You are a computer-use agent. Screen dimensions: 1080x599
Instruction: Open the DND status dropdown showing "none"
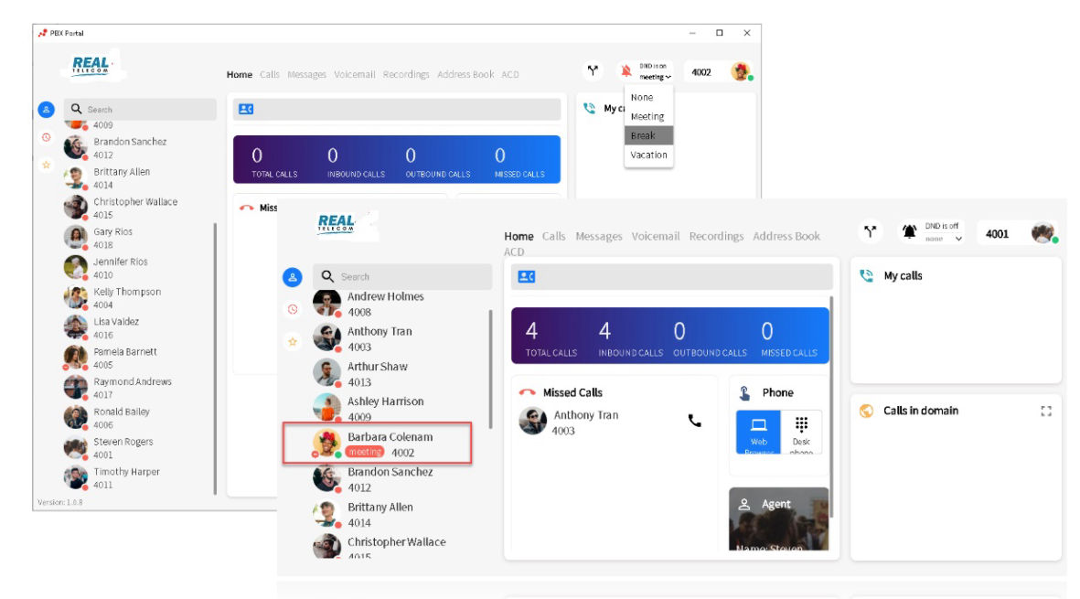[x=945, y=239]
